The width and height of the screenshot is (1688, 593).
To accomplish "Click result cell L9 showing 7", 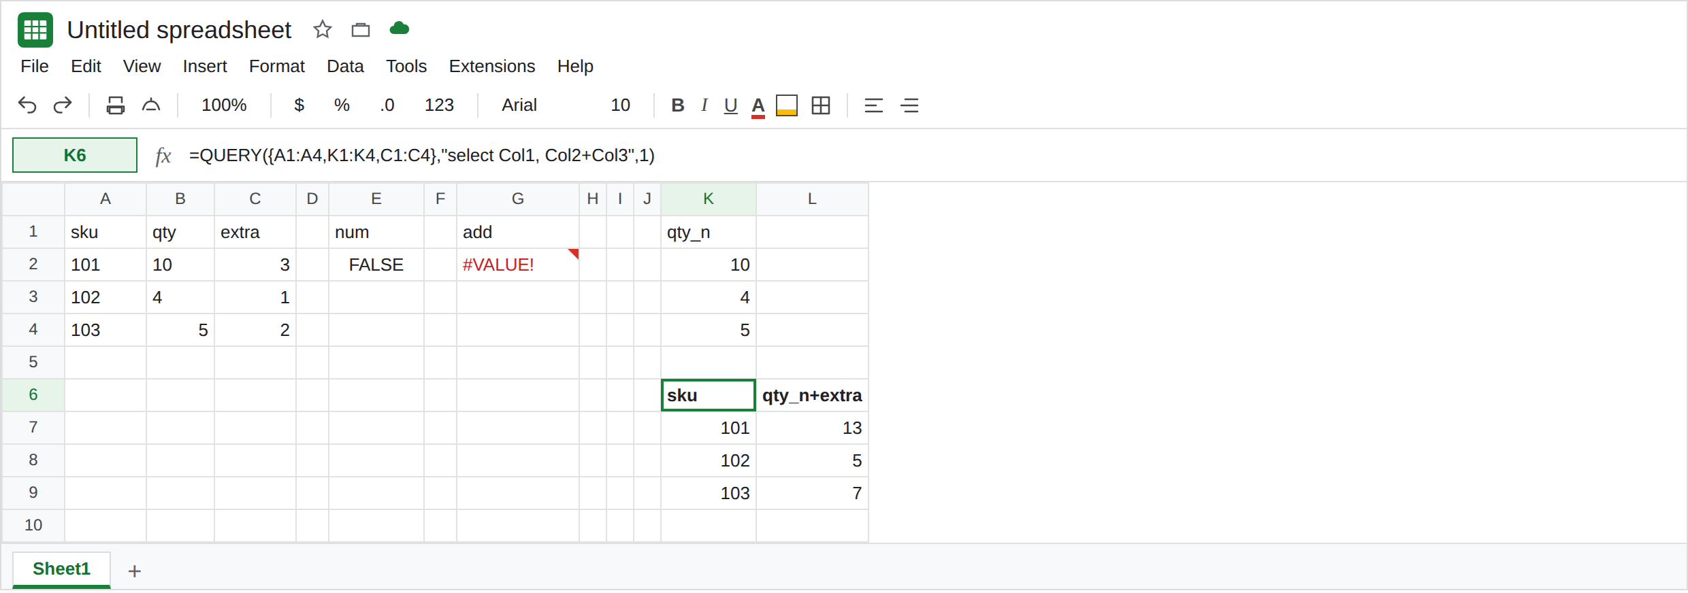I will click(812, 493).
